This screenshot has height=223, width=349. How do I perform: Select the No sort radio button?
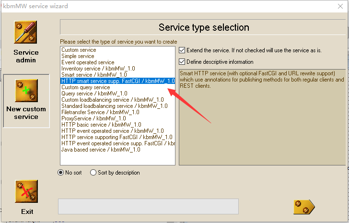pos(60,173)
